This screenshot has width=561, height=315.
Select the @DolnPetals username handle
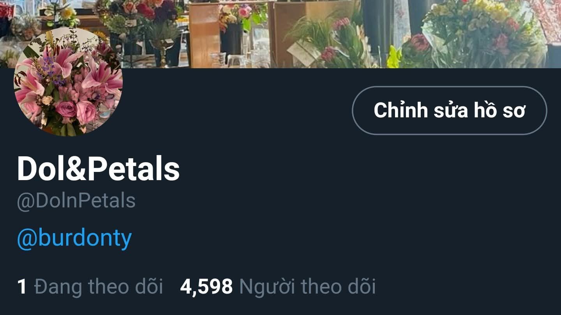76,201
